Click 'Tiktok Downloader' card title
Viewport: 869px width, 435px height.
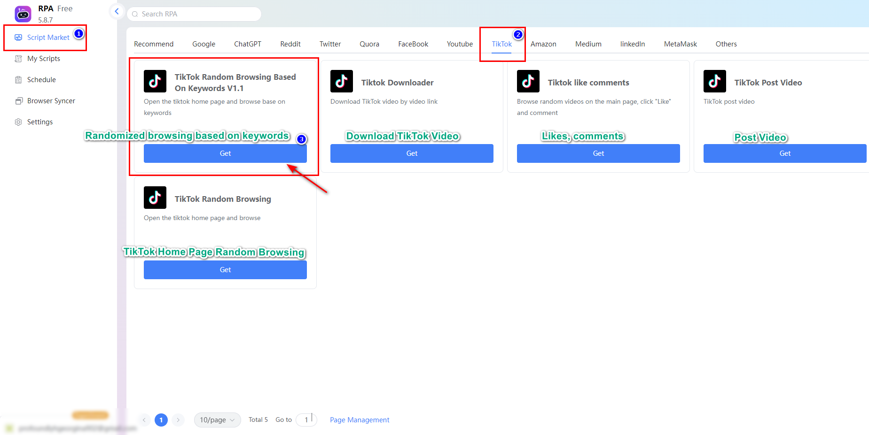(x=398, y=83)
